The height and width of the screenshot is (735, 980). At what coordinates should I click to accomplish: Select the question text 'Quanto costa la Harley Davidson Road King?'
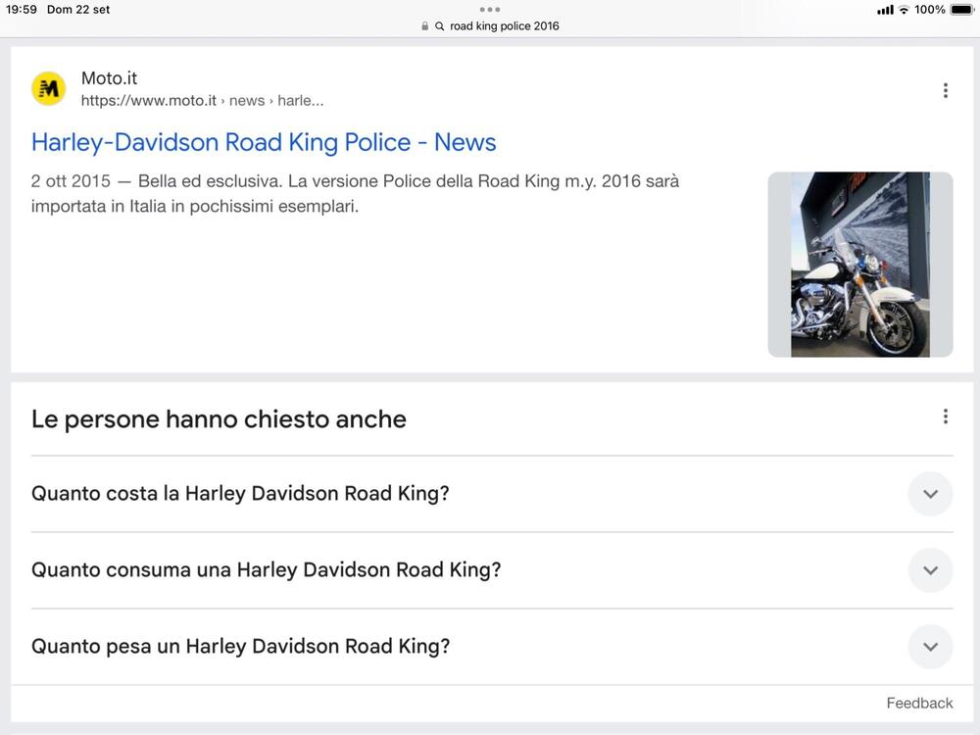point(240,494)
